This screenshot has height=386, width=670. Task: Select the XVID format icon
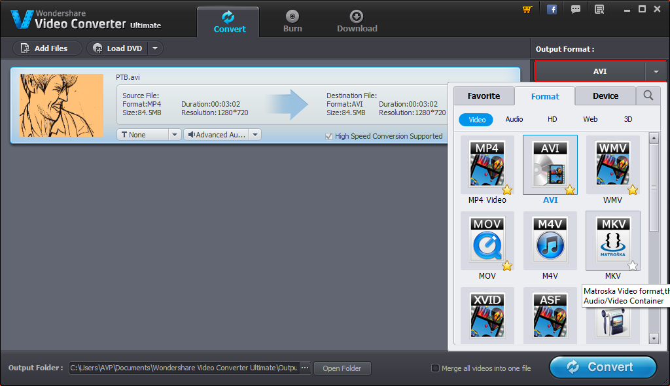pyautogui.click(x=487, y=315)
